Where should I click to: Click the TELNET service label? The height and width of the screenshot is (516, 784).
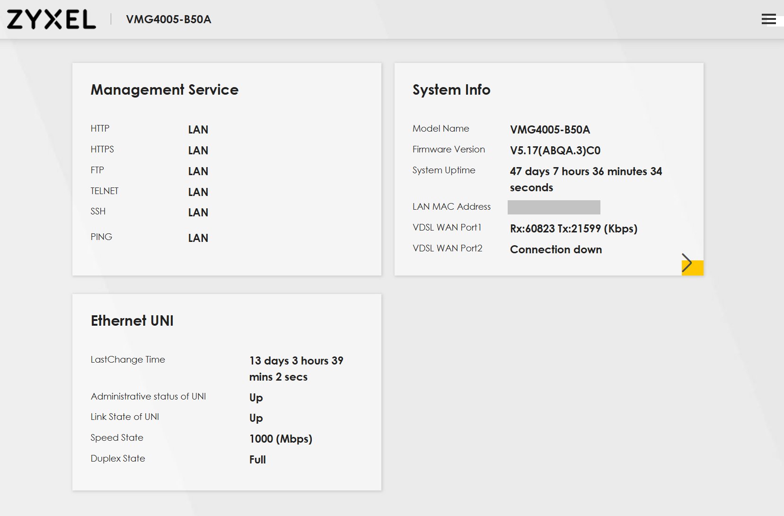coord(105,191)
